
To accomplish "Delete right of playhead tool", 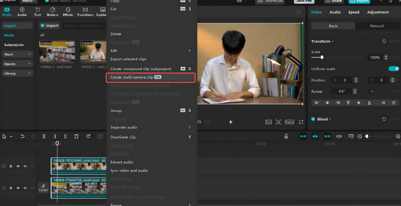I will pyautogui.click(x=66, y=136).
